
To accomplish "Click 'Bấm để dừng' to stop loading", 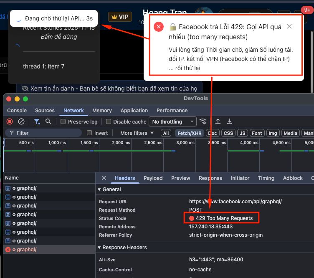I will [x=59, y=37].
